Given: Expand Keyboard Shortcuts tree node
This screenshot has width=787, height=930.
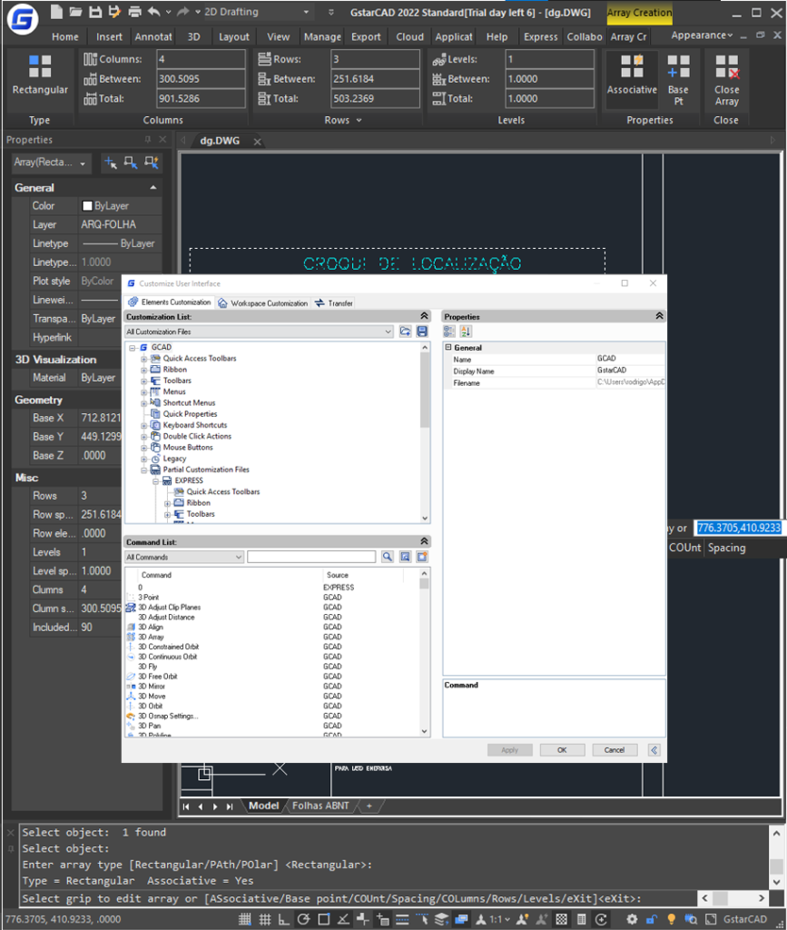Looking at the screenshot, I should pyautogui.click(x=144, y=425).
